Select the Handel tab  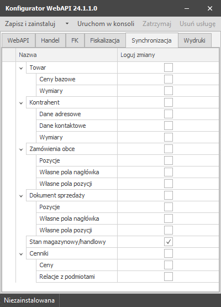tap(50, 40)
